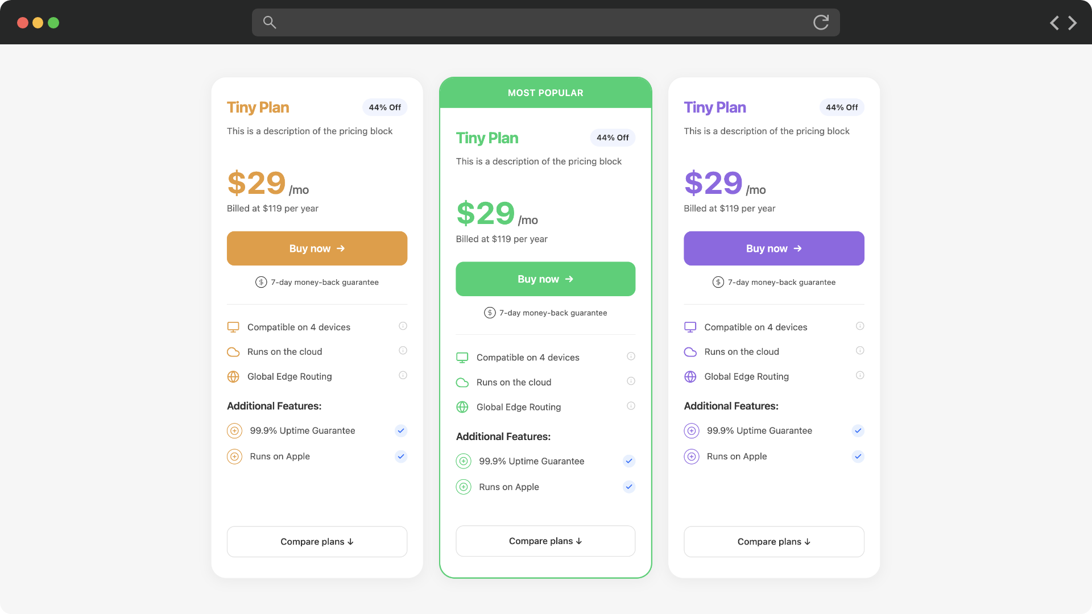Click the search magnifier icon in address bar
Viewport: 1092px width, 614px height.
(x=270, y=22)
